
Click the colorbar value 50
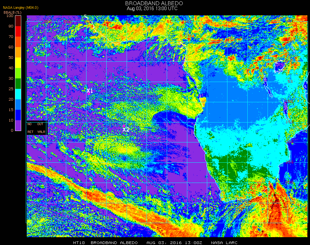point(11,57)
